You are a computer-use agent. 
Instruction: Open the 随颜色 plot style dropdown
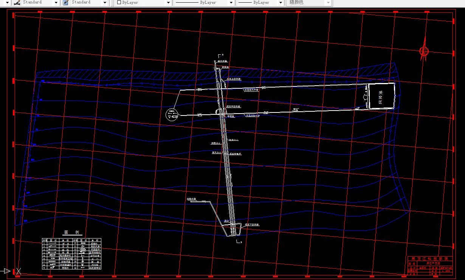[x=328, y=2]
